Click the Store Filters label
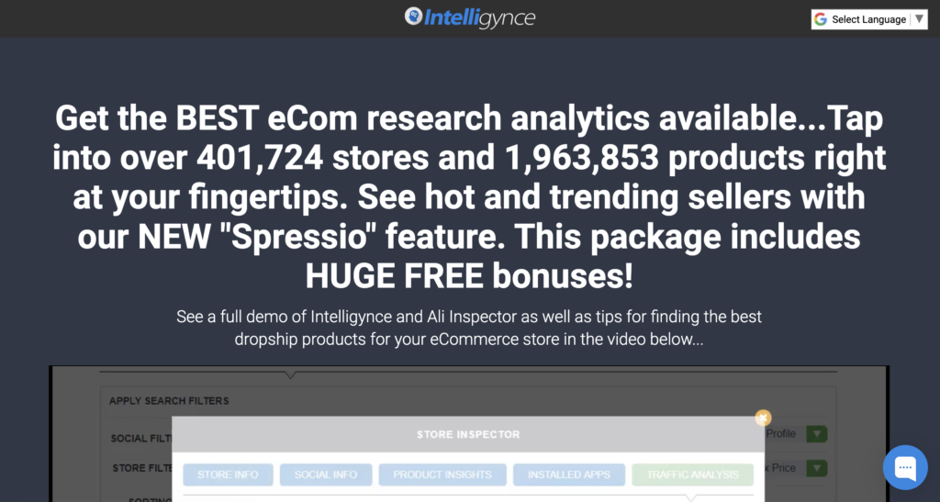940x502 pixels. click(142, 468)
